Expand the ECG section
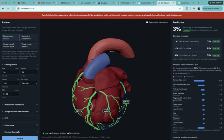This screenshot has width=224, height=140. click(20, 118)
